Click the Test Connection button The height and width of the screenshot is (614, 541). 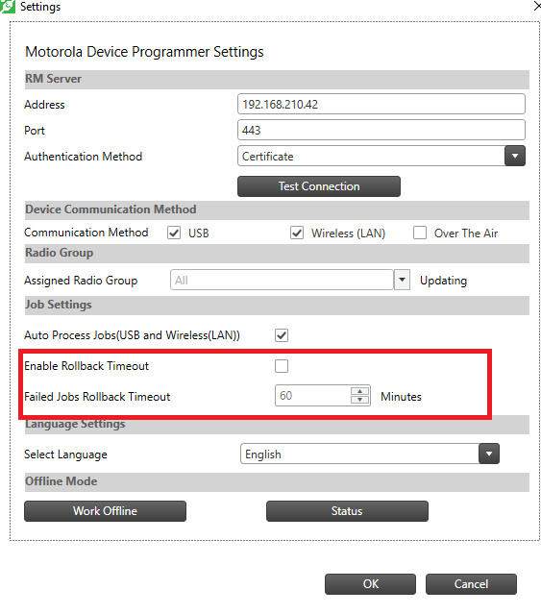(319, 186)
